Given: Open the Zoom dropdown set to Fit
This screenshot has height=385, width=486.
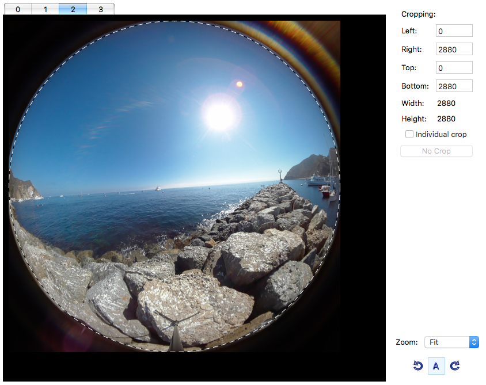Looking at the screenshot, I should point(451,342).
